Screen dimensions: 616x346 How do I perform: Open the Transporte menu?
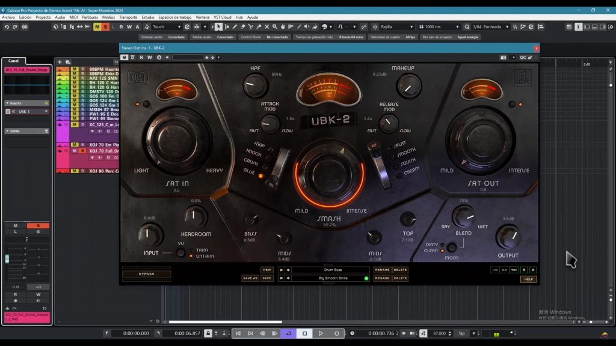coord(128,17)
